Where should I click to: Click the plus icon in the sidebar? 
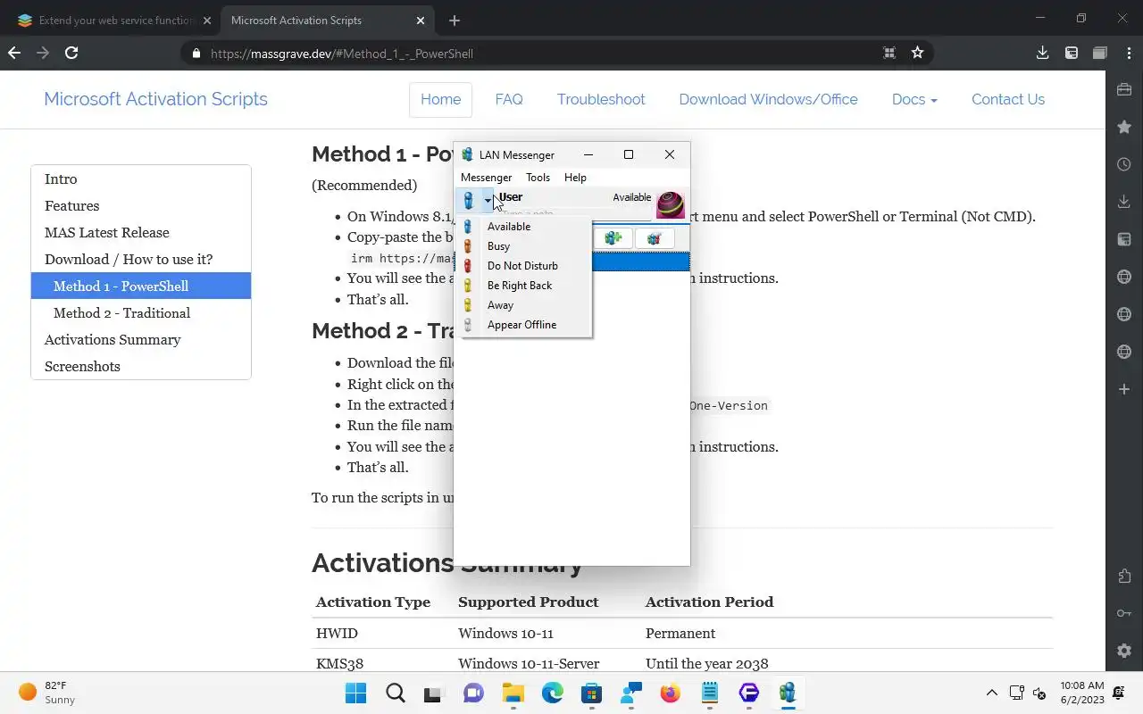click(1124, 389)
